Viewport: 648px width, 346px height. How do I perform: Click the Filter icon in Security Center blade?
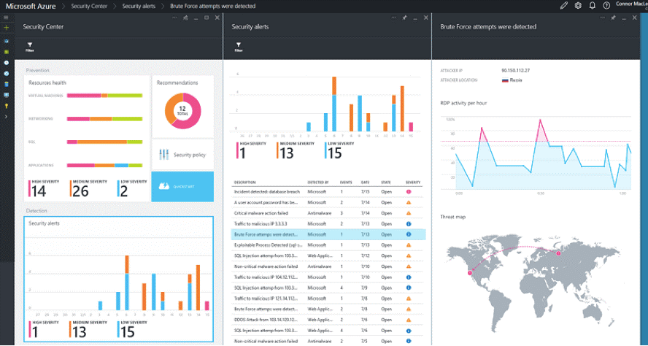click(30, 47)
